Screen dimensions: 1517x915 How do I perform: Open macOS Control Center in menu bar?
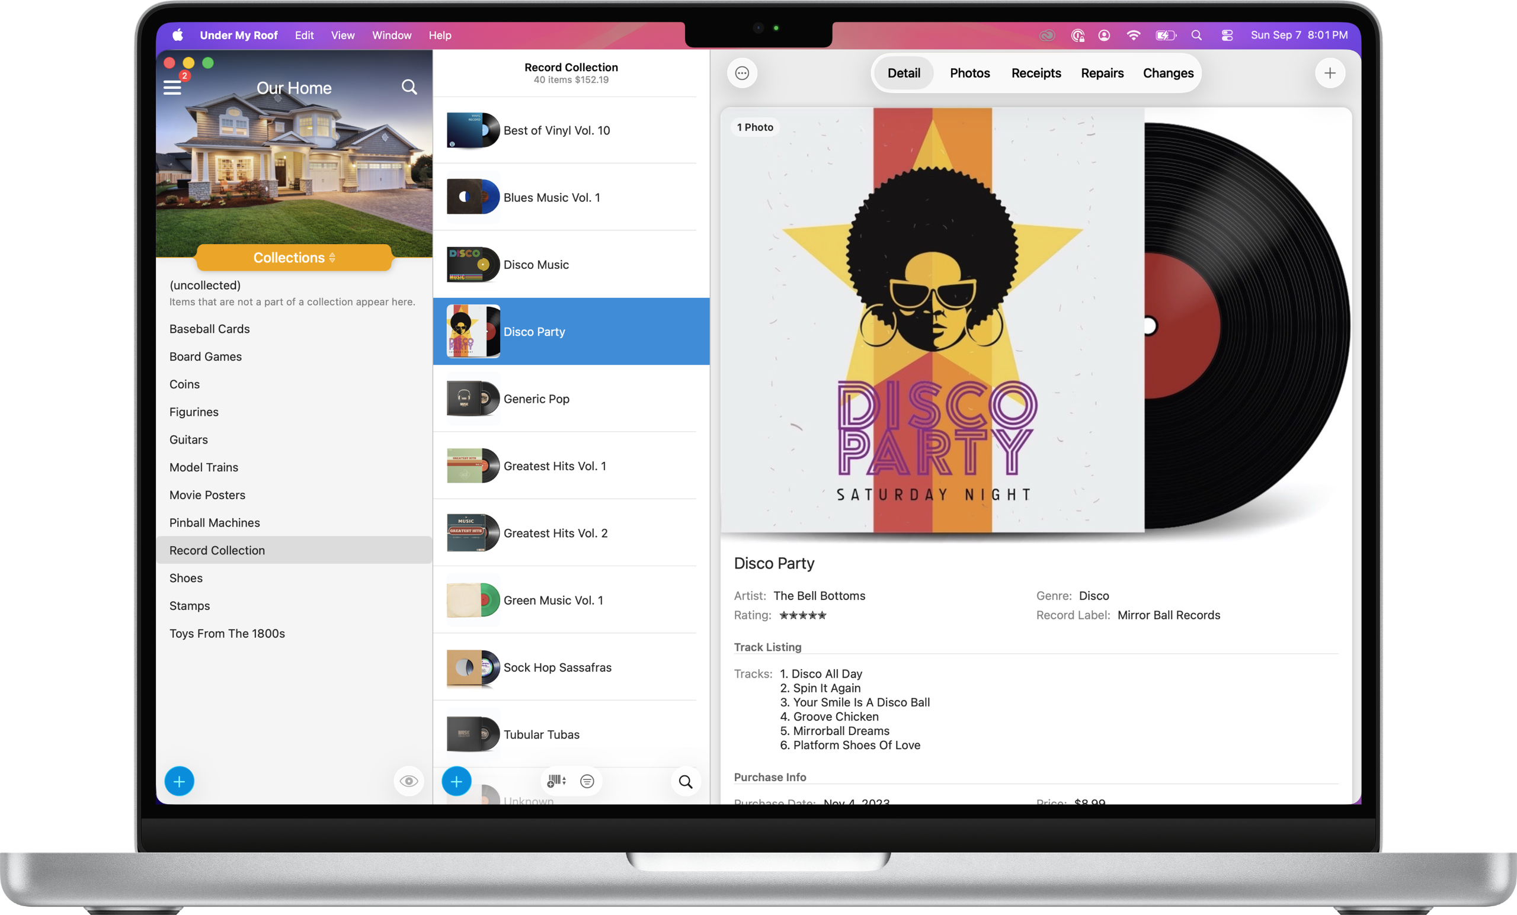click(1227, 35)
